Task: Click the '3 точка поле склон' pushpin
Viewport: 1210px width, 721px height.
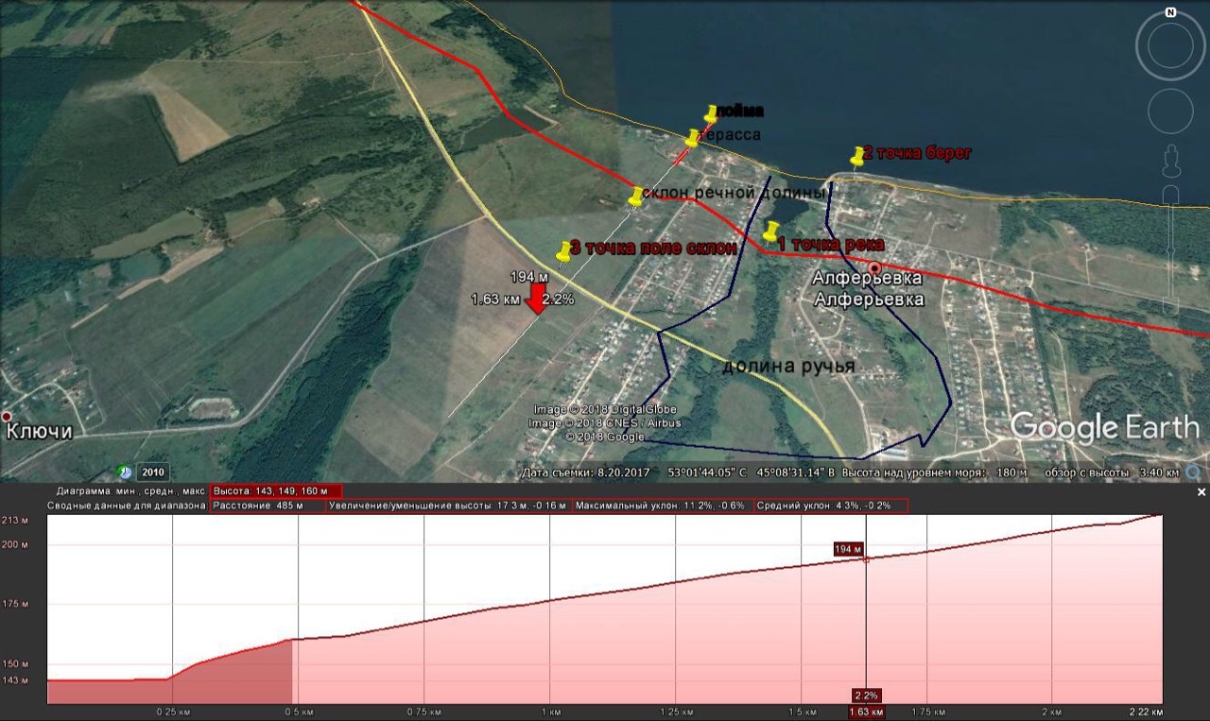Action: 564,252
